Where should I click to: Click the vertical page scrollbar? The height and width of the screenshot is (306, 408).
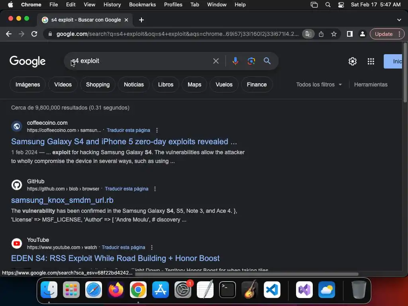(x=405, y=73)
